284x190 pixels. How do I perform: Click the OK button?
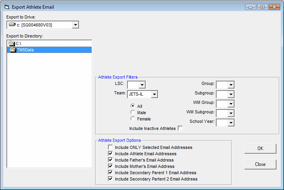pyautogui.click(x=260, y=149)
